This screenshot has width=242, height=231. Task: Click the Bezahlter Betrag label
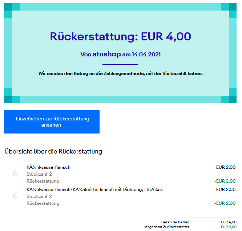pos(175,222)
